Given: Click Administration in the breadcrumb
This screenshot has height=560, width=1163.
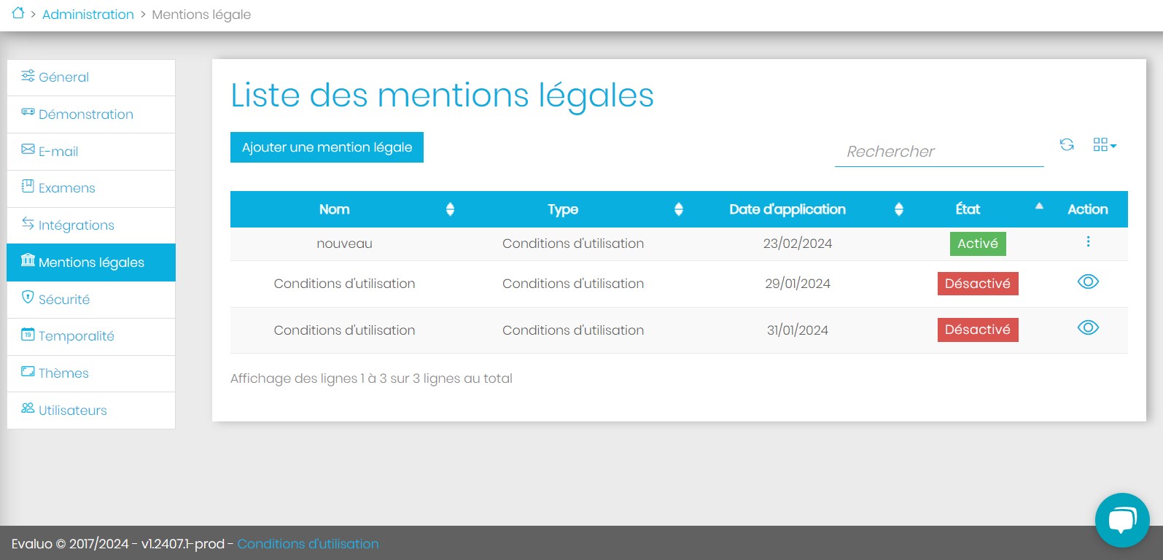Looking at the screenshot, I should pyautogui.click(x=88, y=15).
